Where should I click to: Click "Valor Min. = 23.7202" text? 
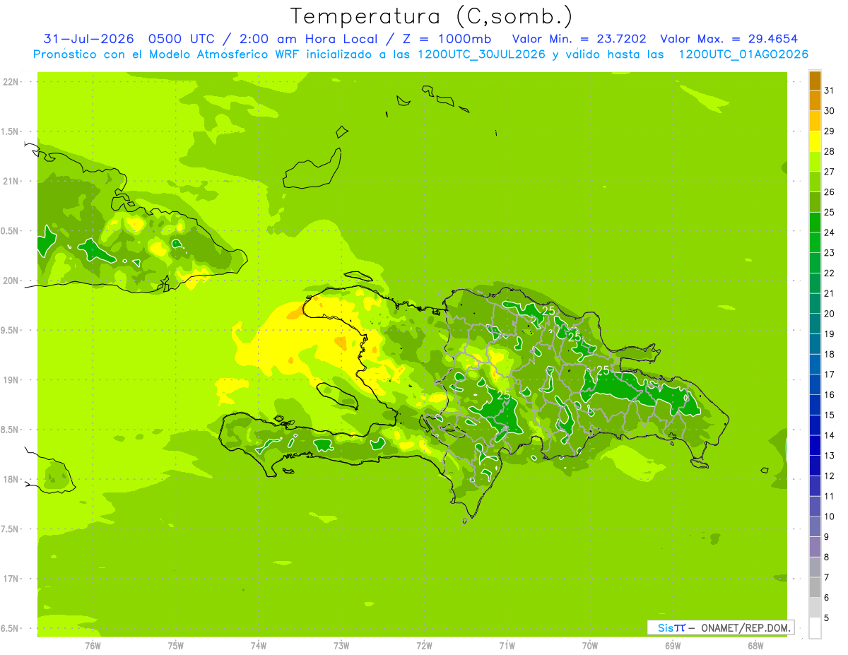point(579,39)
